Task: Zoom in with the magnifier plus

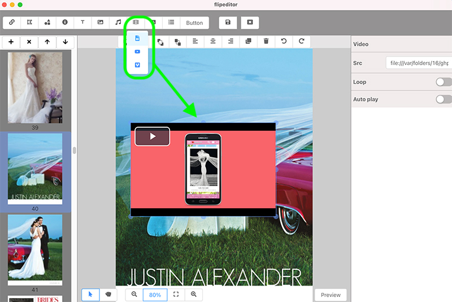Action: pyautogui.click(x=194, y=295)
